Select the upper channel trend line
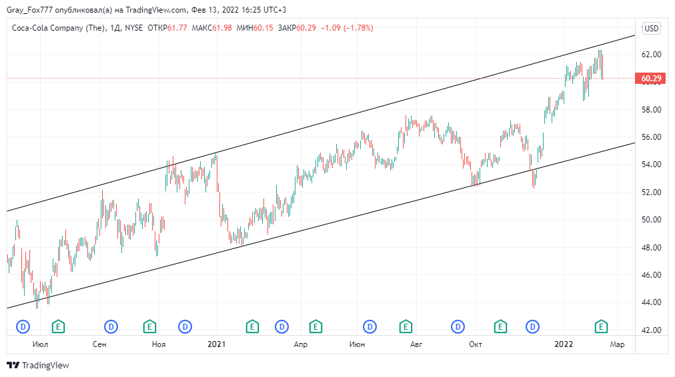The height and width of the screenshot is (377, 675). coord(321,123)
